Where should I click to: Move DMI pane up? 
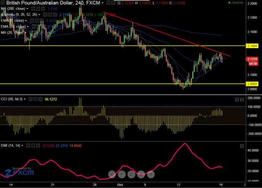(242, 146)
